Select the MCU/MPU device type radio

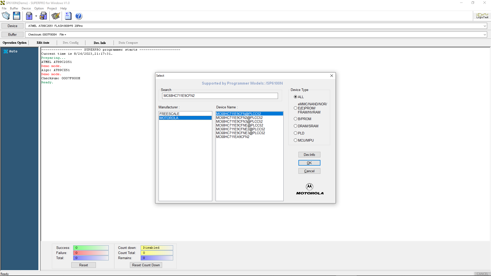coord(296,140)
